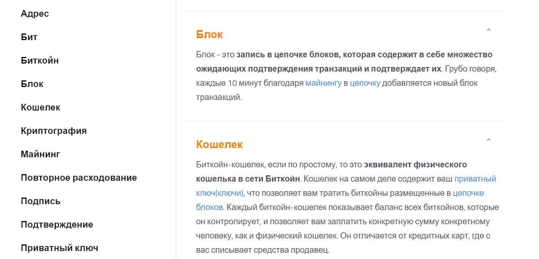Navigate to Майнинг in sidebar

[41, 154]
